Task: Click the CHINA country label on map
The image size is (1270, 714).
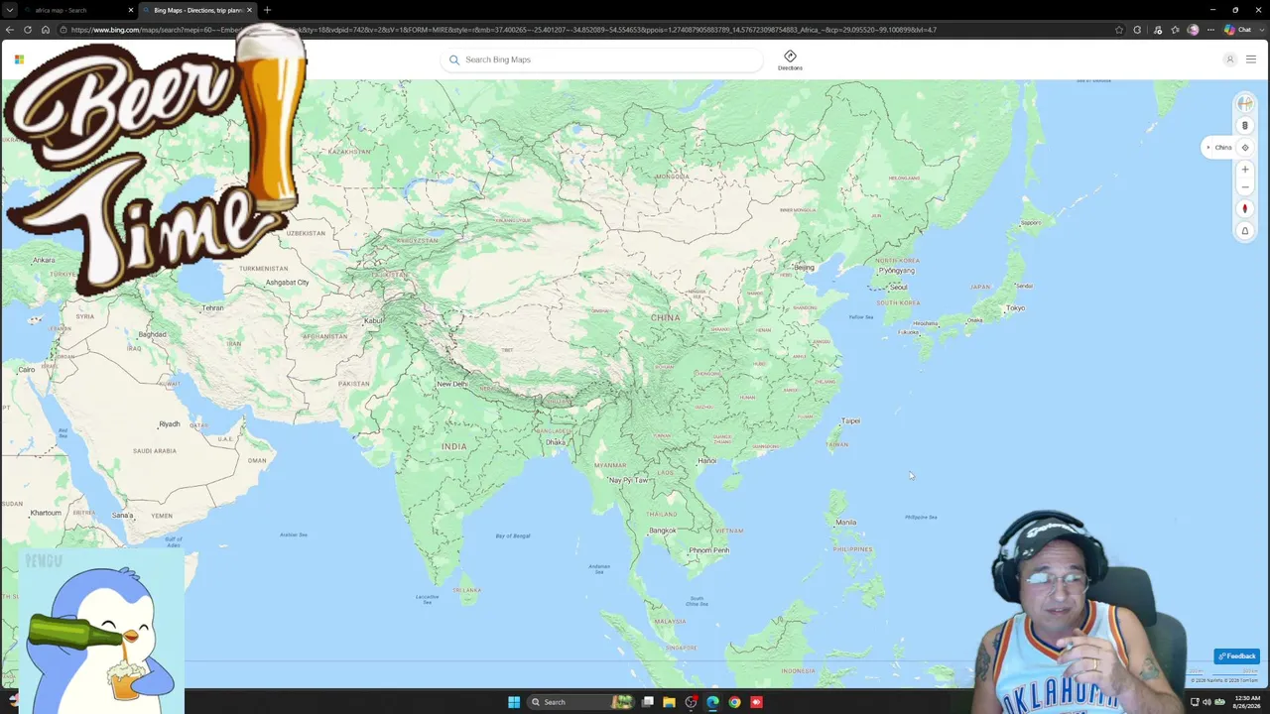Action: [x=666, y=317]
